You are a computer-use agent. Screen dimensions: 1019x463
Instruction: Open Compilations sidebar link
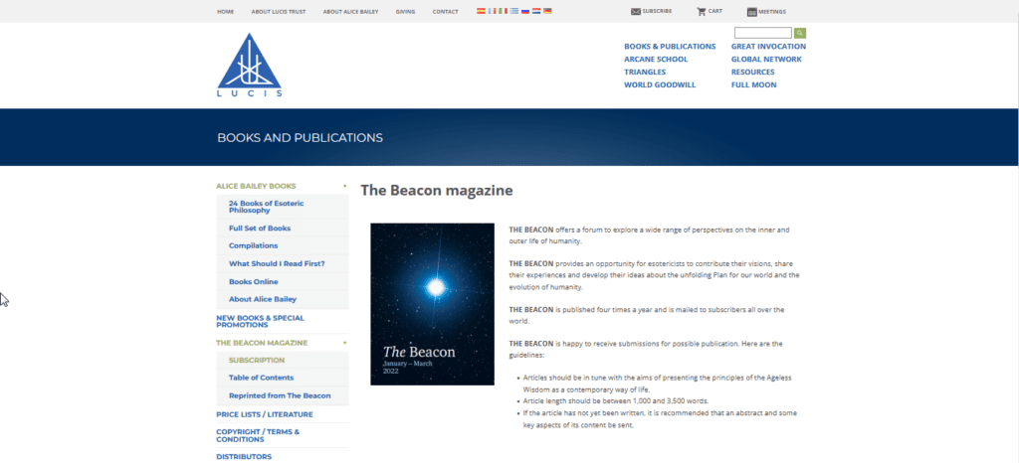pos(253,245)
